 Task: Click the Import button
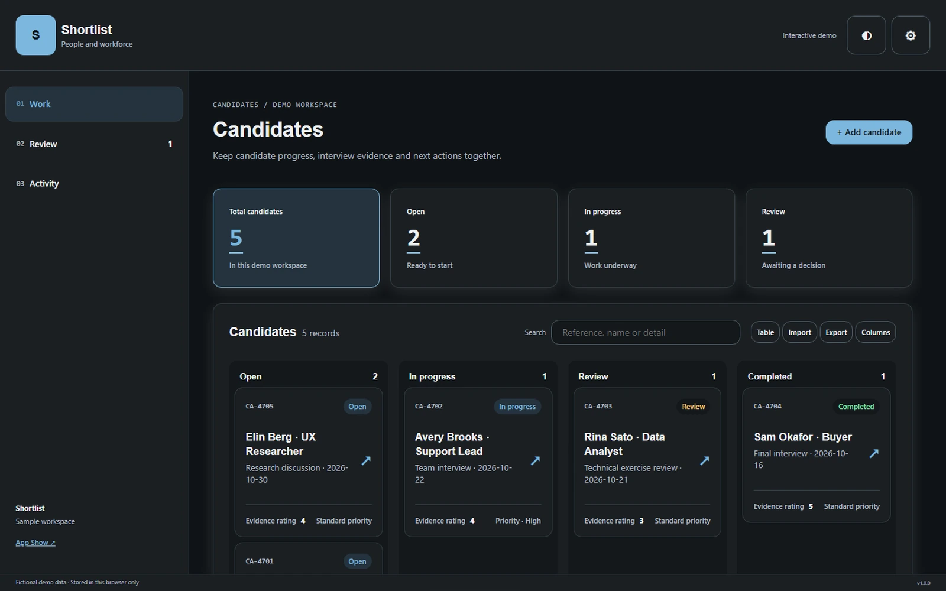799,332
